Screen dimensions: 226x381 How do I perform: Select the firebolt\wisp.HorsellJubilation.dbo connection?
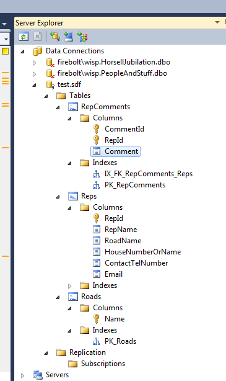(113, 62)
